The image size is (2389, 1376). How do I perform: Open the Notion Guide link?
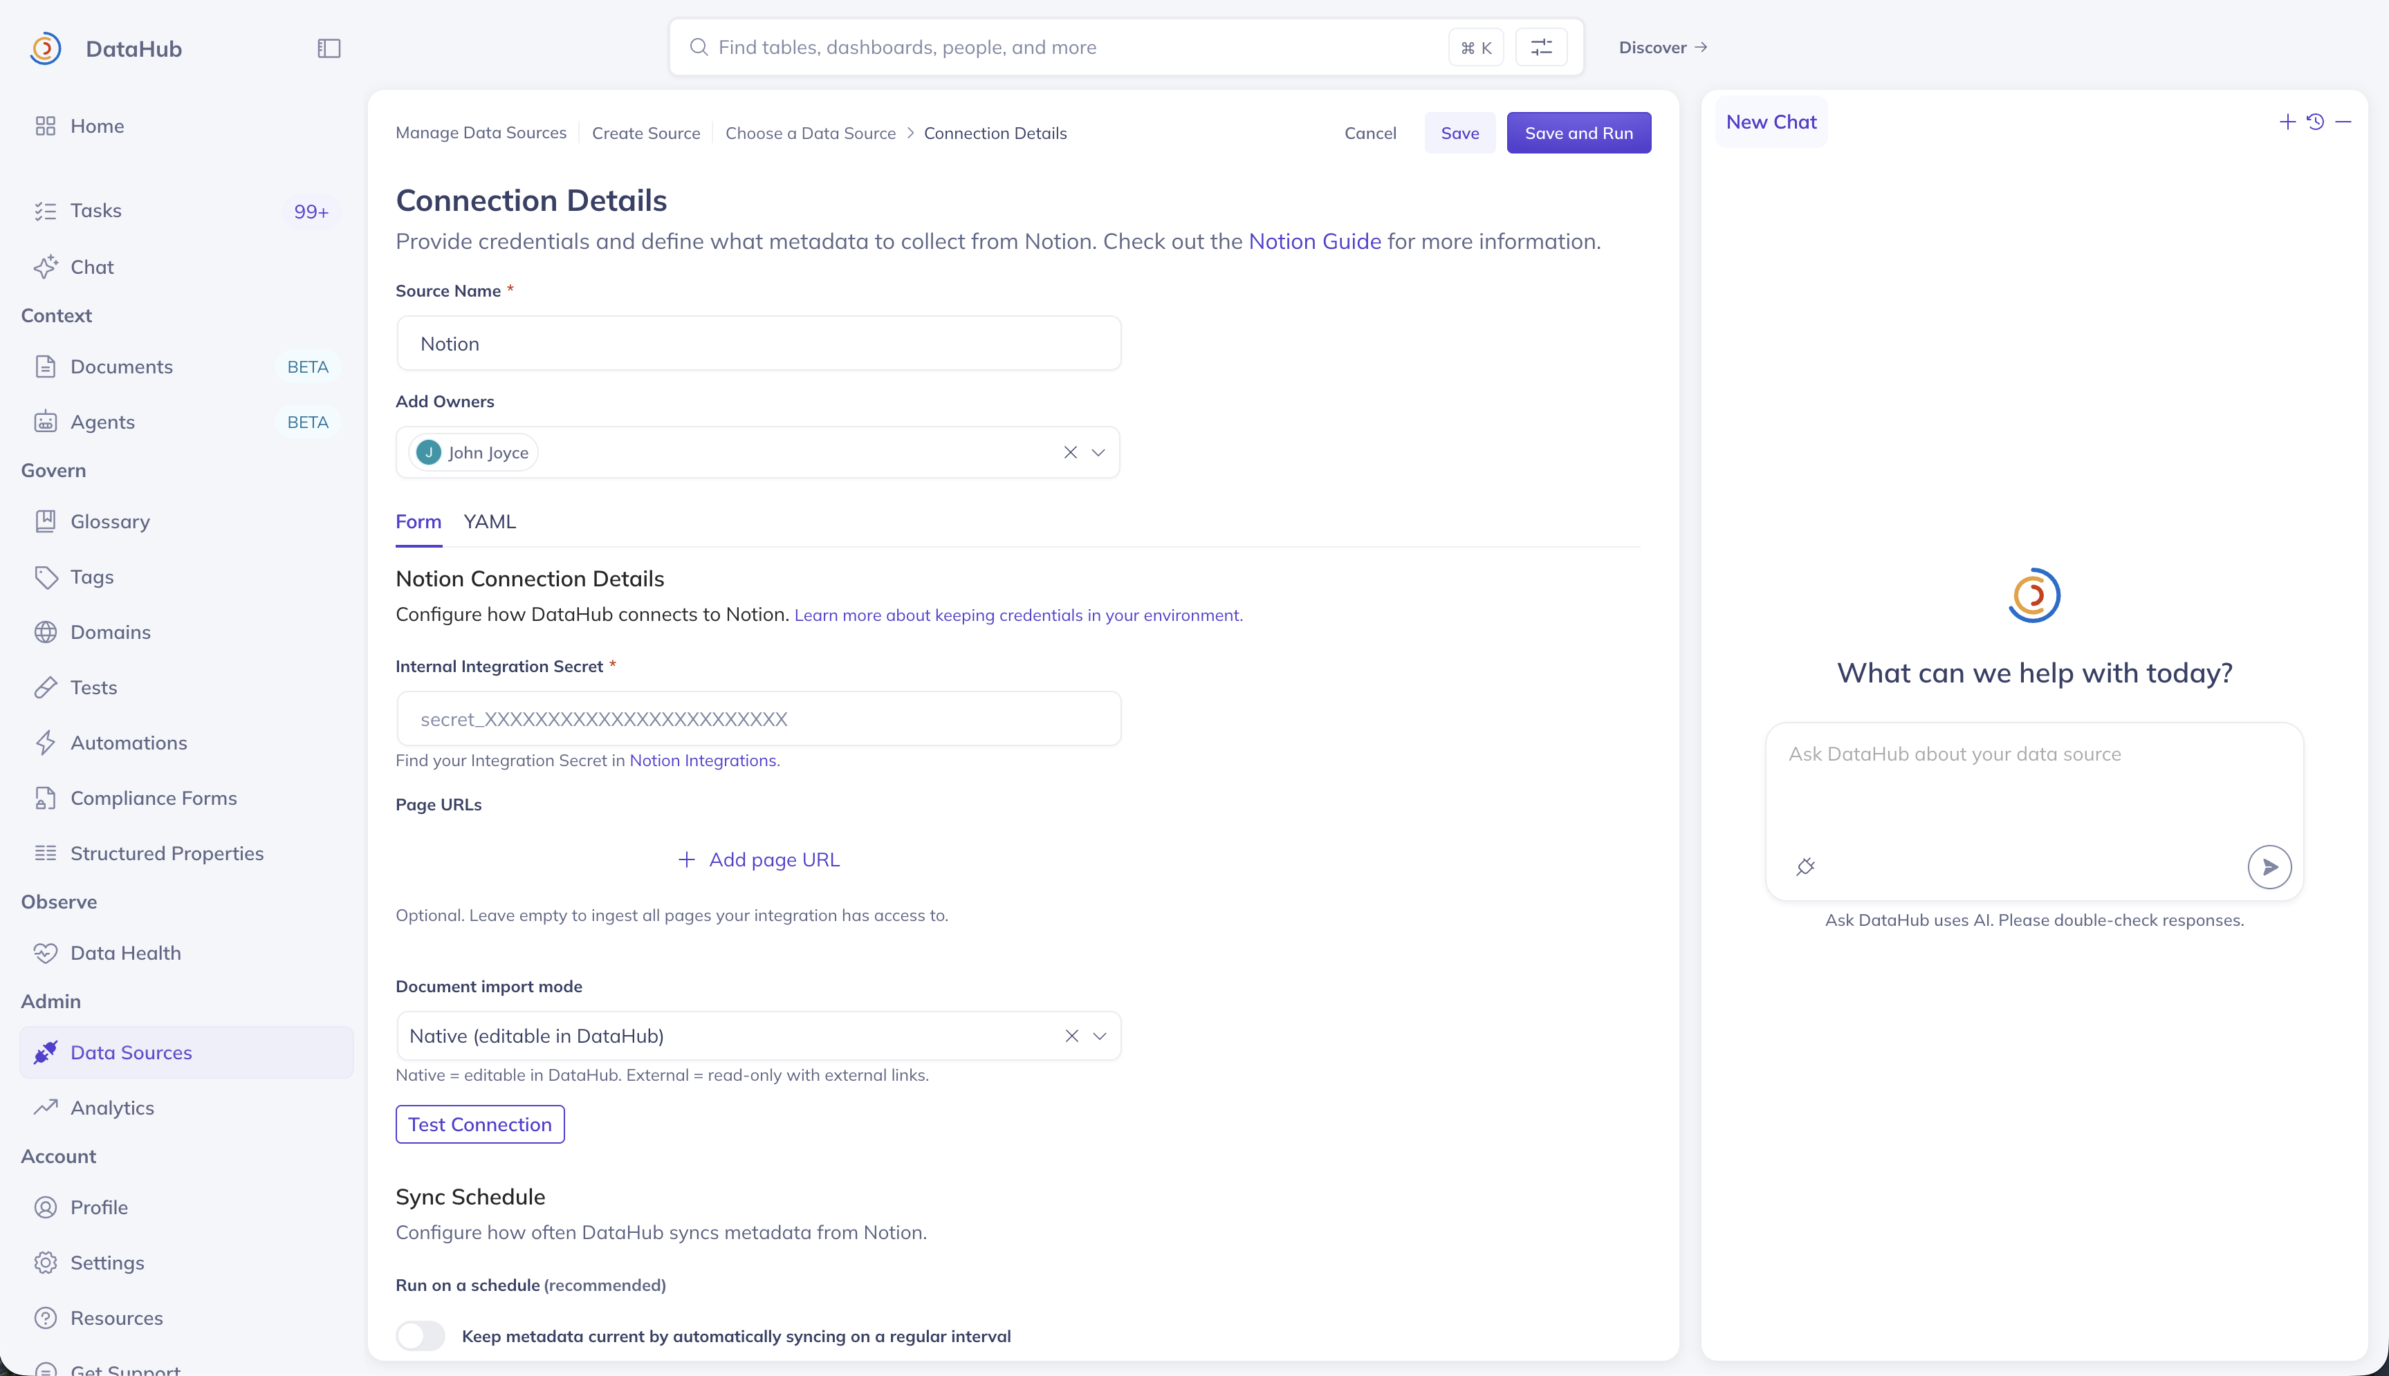click(1315, 242)
